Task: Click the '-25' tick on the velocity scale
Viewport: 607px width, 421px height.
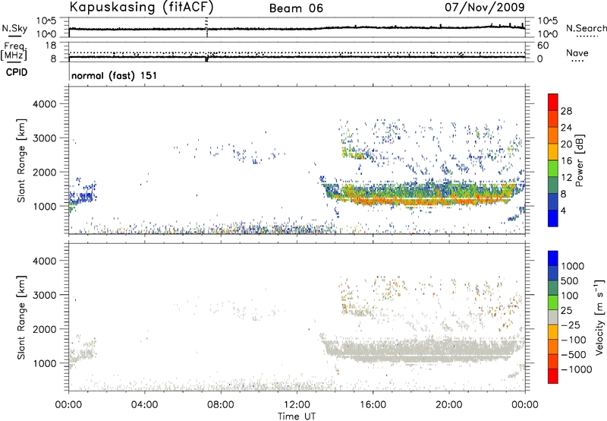Action: pyautogui.click(x=571, y=325)
